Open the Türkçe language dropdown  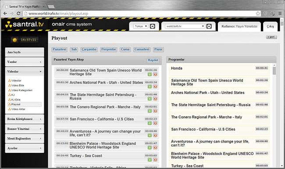(x=141, y=26)
